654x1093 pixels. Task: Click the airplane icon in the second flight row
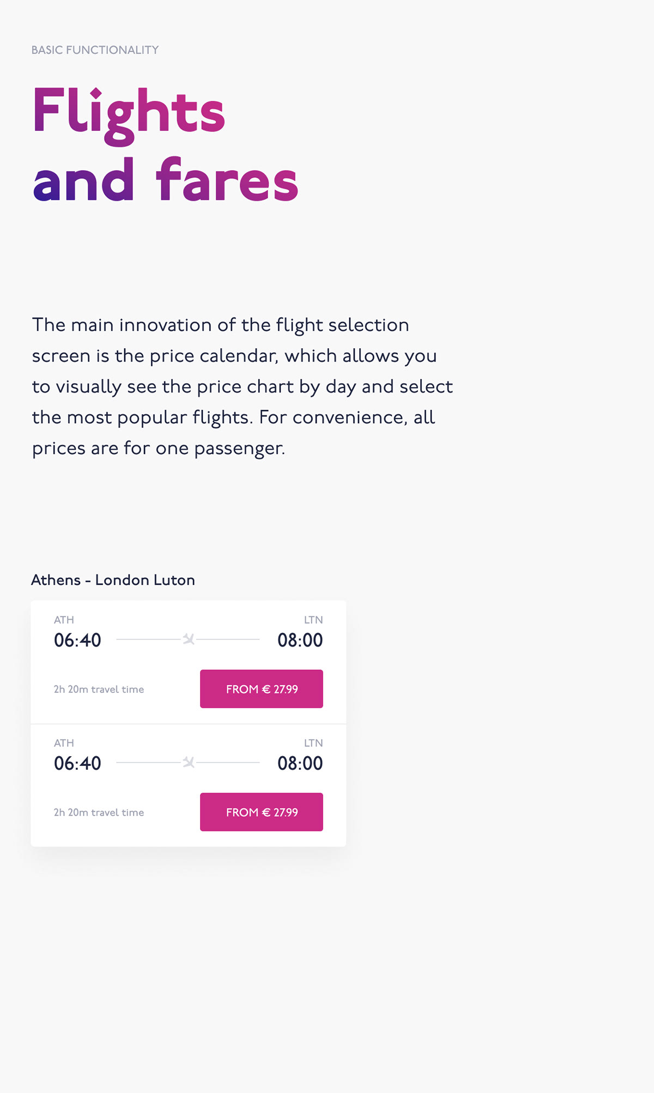point(189,762)
